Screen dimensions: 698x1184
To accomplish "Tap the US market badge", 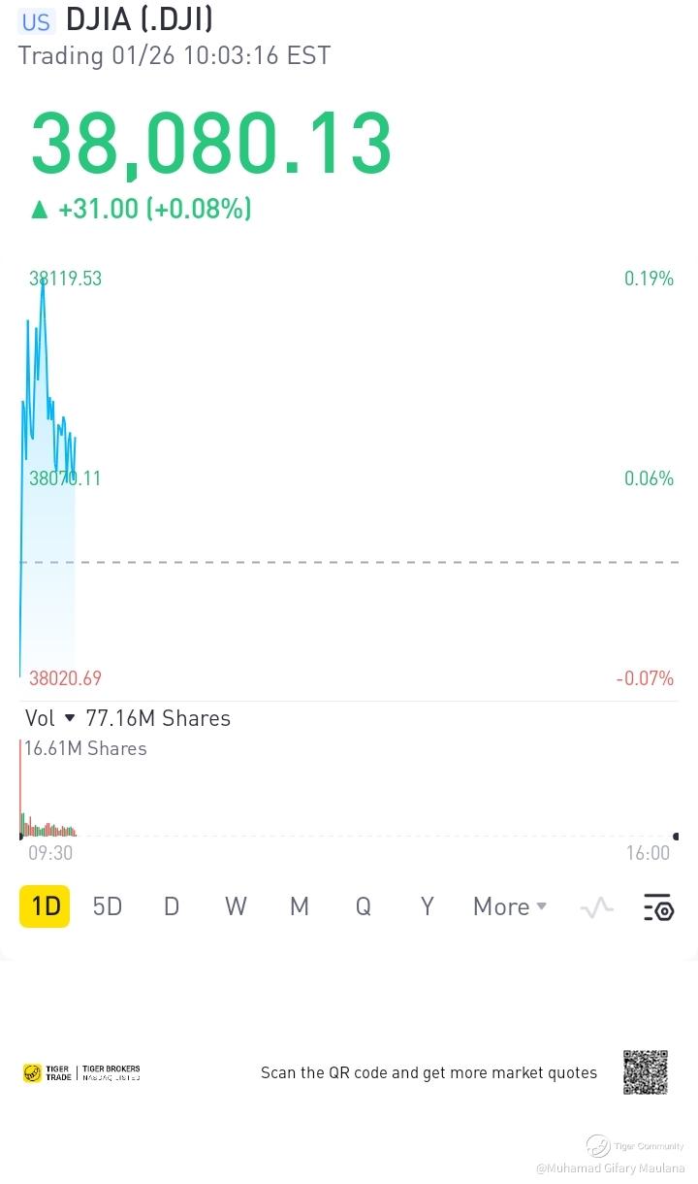I will point(36,21).
